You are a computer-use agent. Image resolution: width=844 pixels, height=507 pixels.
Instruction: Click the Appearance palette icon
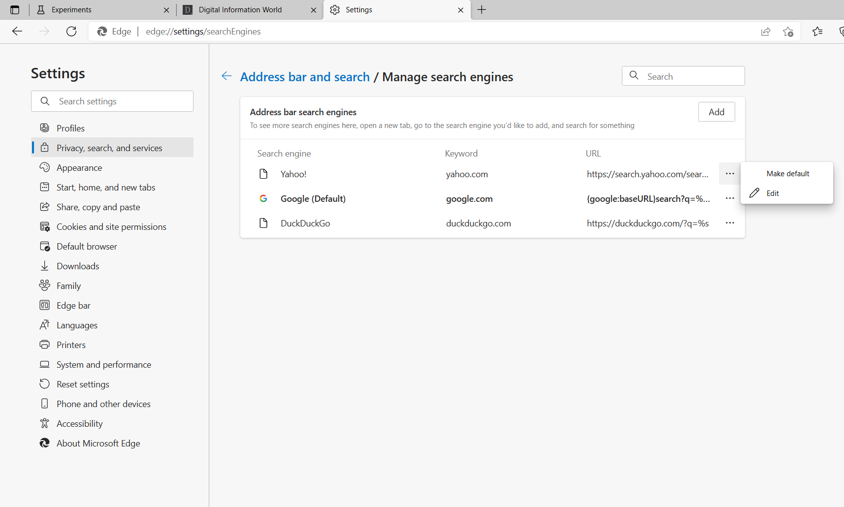coord(45,167)
